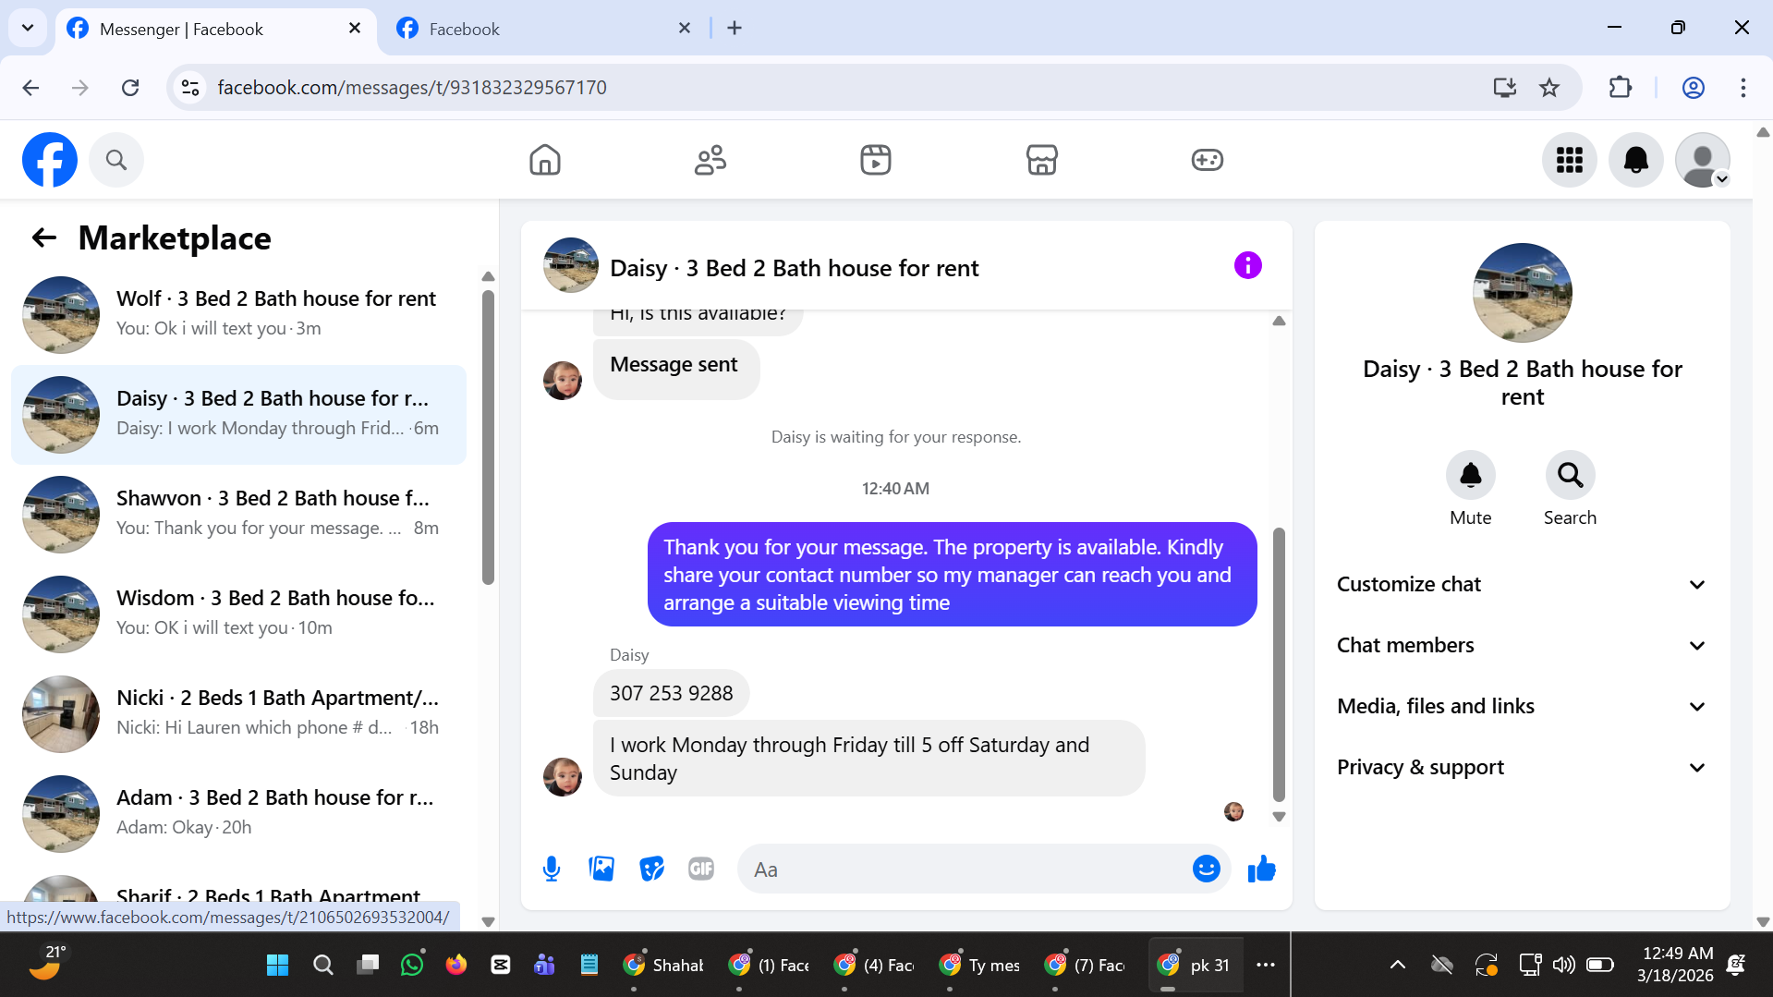Choose a GIF icon
1773x997 pixels.
click(x=701, y=869)
